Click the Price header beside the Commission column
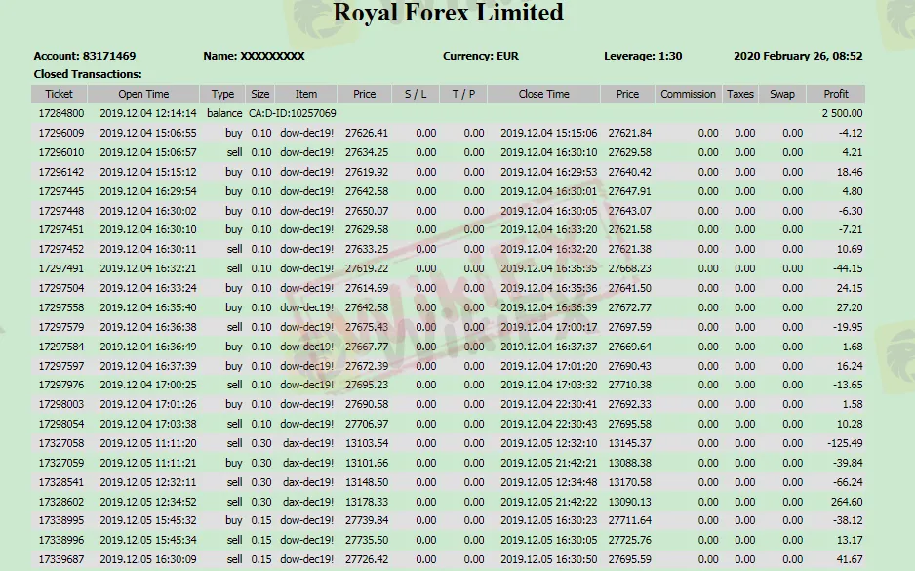 point(627,94)
